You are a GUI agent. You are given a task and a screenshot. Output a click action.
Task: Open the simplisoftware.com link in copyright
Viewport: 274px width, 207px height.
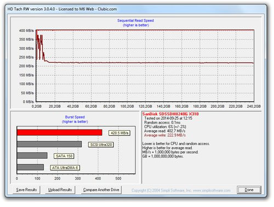pos(212,191)
